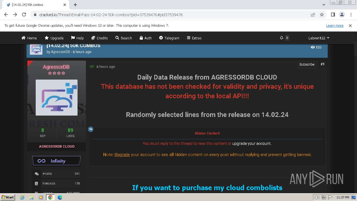The width and height of the screenshot is (357, 201).
Task: Open a new browser tab
Action: point(75,5)
